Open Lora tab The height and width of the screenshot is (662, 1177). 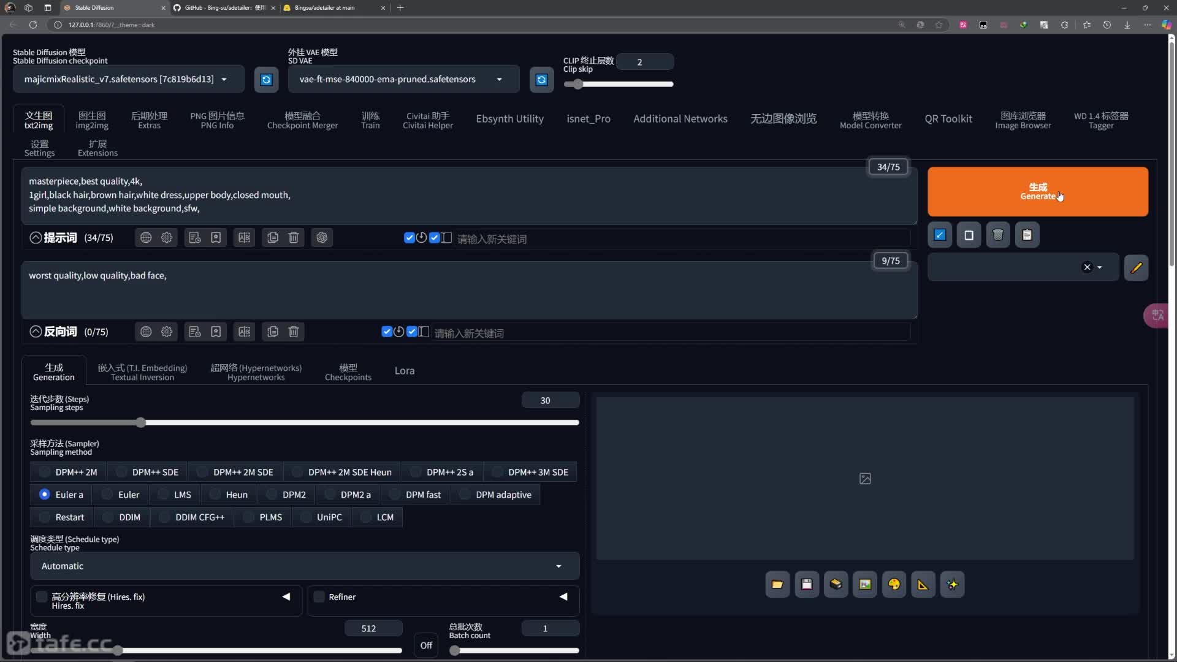(x=405, y=371)
